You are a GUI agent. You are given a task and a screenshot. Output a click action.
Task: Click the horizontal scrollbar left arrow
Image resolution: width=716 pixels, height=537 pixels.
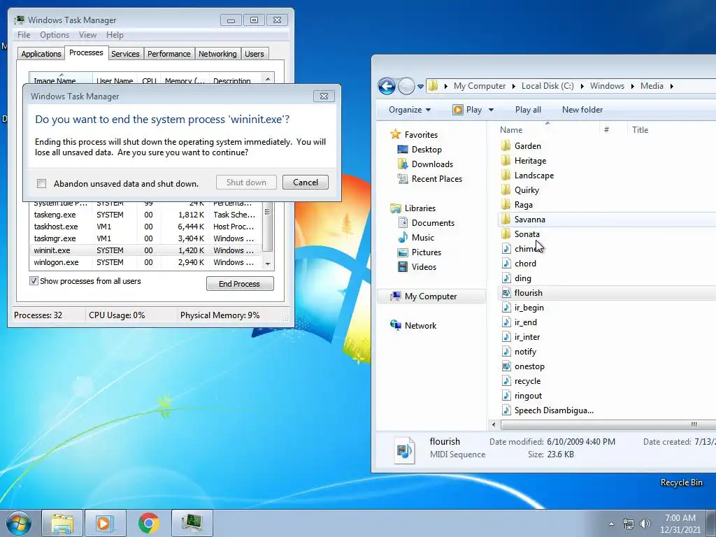coord(493,424)
